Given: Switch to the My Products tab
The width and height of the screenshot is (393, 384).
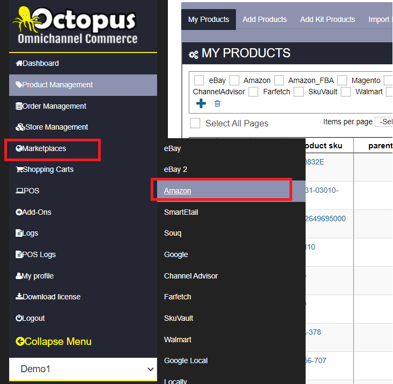Looking at the screenshot, I should (x=209, y=19).
